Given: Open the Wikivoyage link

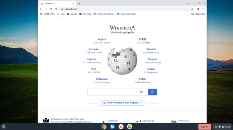Looking at the screenshot, I should 148,121.
